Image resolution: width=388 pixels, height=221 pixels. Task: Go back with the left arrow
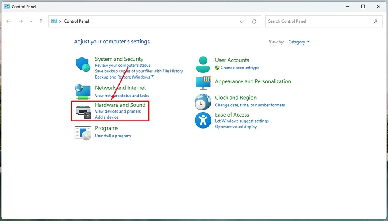(x=8, y=21)
